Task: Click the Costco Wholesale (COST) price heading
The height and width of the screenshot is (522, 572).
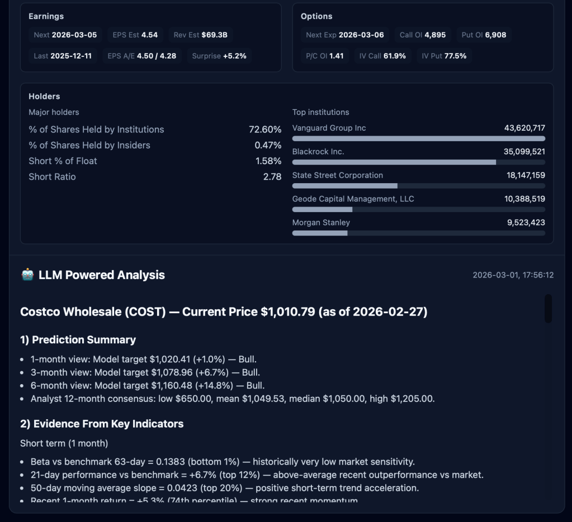Action: point(224,312)
